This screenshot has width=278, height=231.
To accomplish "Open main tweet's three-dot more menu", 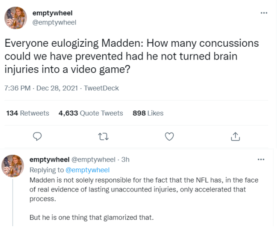I will pyautogui.click(x=264, y=13).
